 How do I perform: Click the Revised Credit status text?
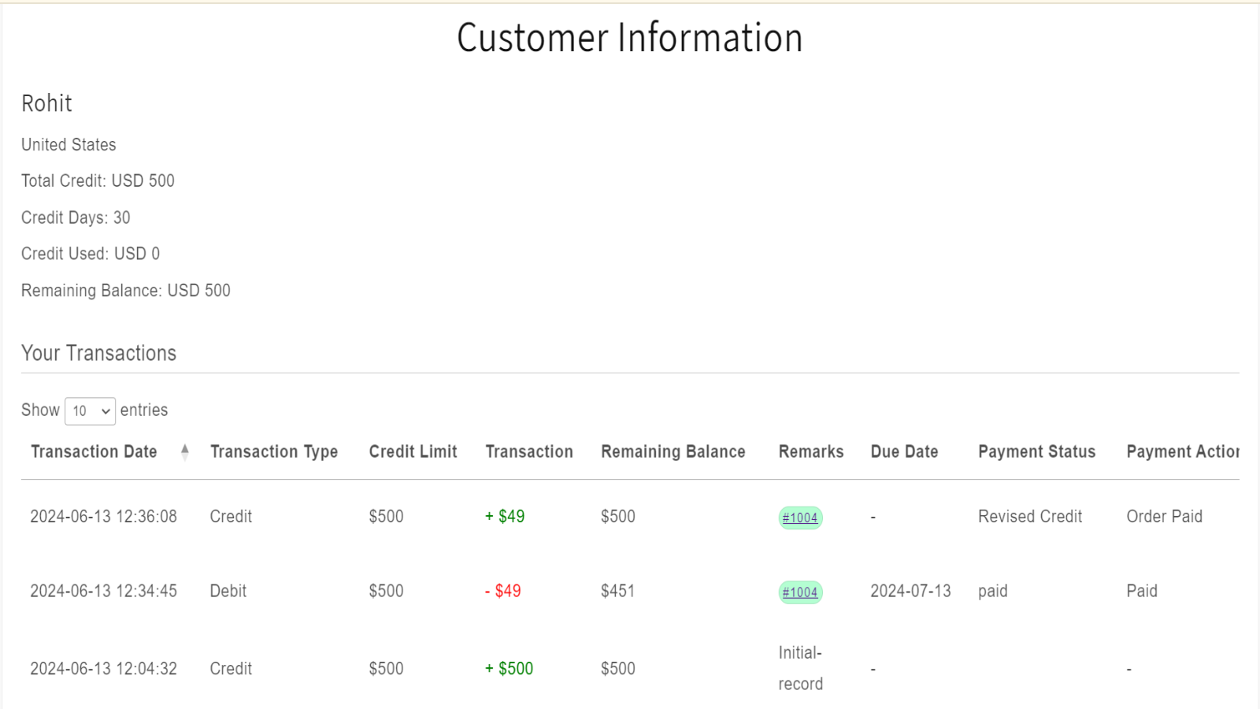click(1029, 517)
